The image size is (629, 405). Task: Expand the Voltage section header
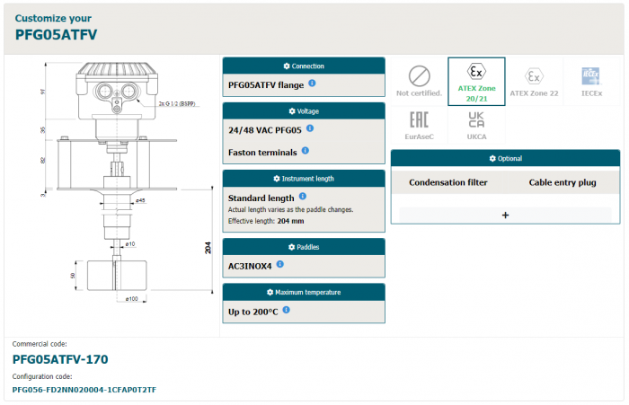click(x=303, y=111)
